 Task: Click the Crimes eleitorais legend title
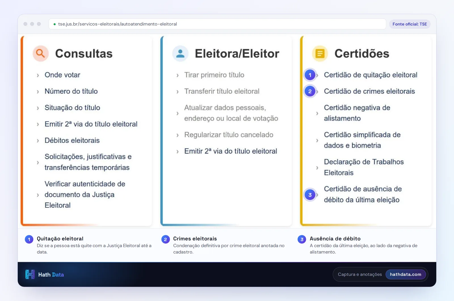tap(195, 239)
